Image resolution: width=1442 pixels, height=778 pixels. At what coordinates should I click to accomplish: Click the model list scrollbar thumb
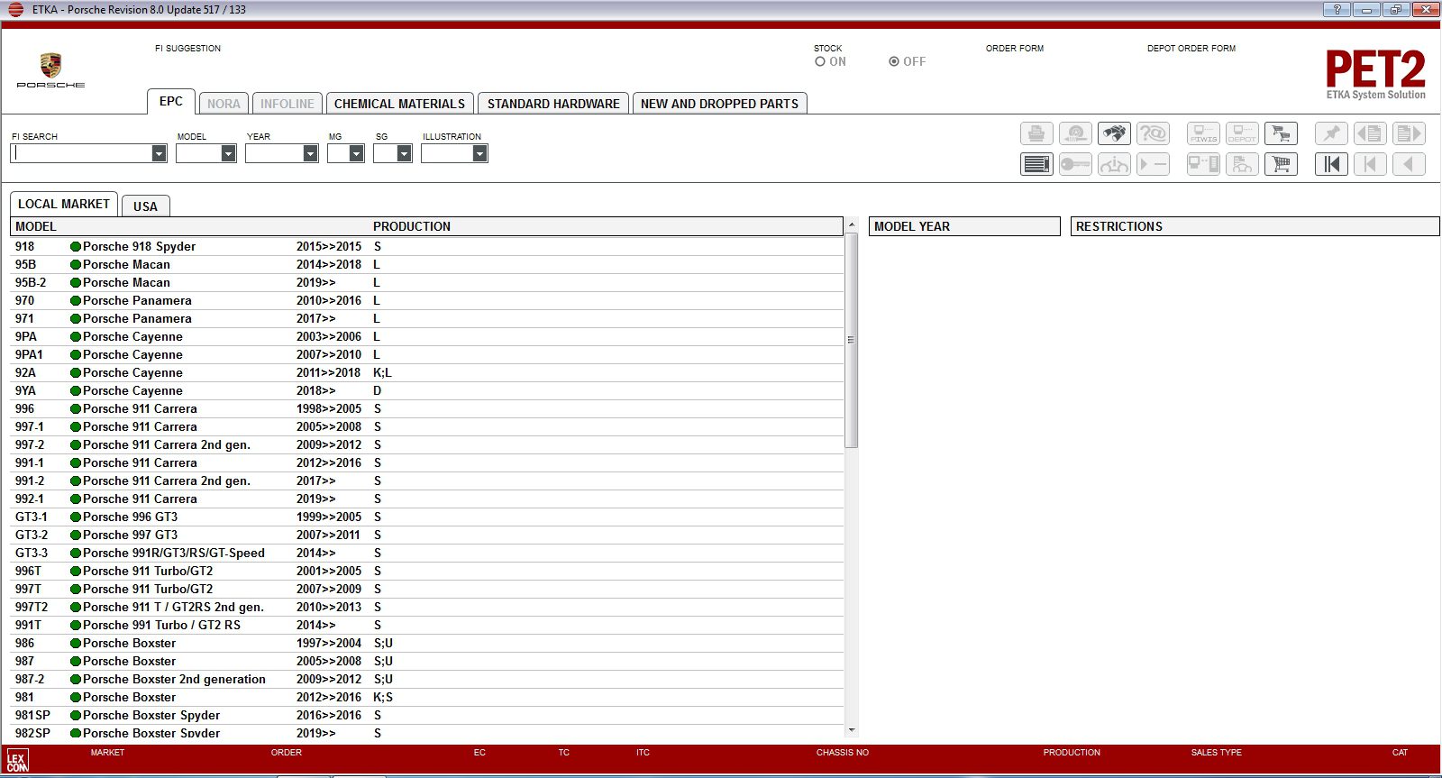851,340
